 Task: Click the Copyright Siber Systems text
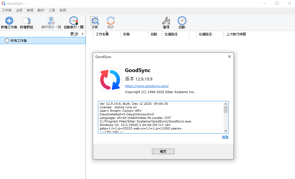click(x=160, y=92)
